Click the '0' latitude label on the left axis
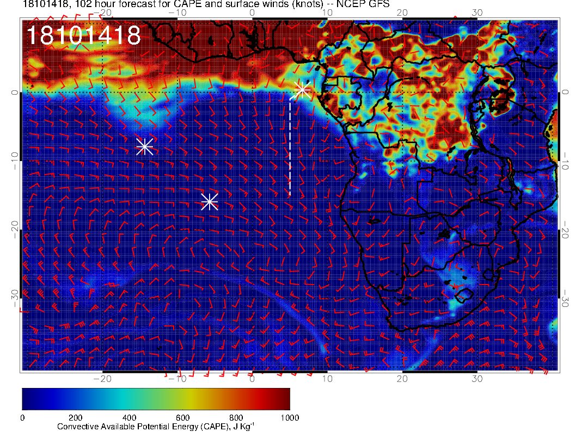The image size is (575, 444). (x=14, y=92)
